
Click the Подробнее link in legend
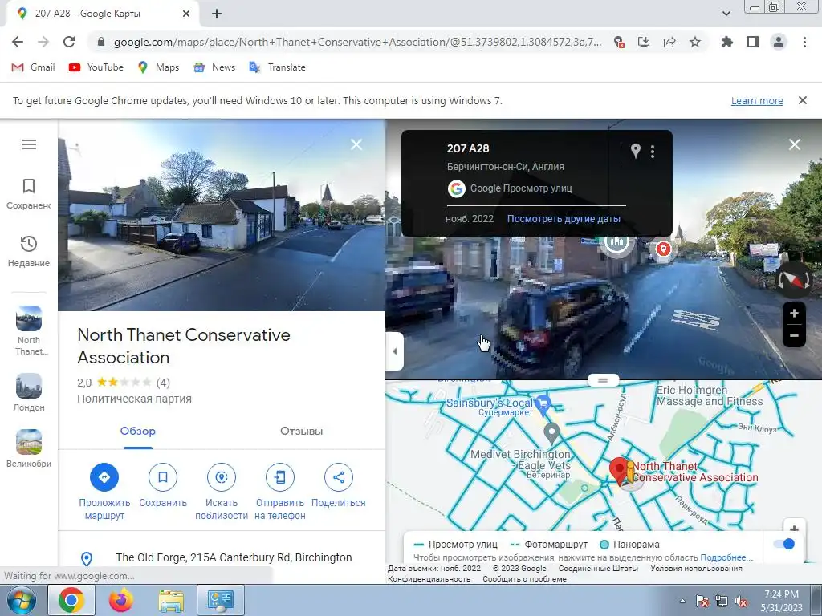(726, 557)
